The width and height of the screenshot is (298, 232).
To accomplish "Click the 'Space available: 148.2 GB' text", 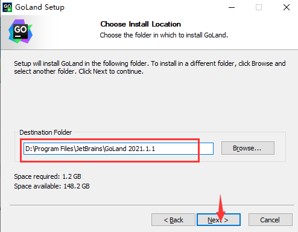I will [x=52, y=186].
